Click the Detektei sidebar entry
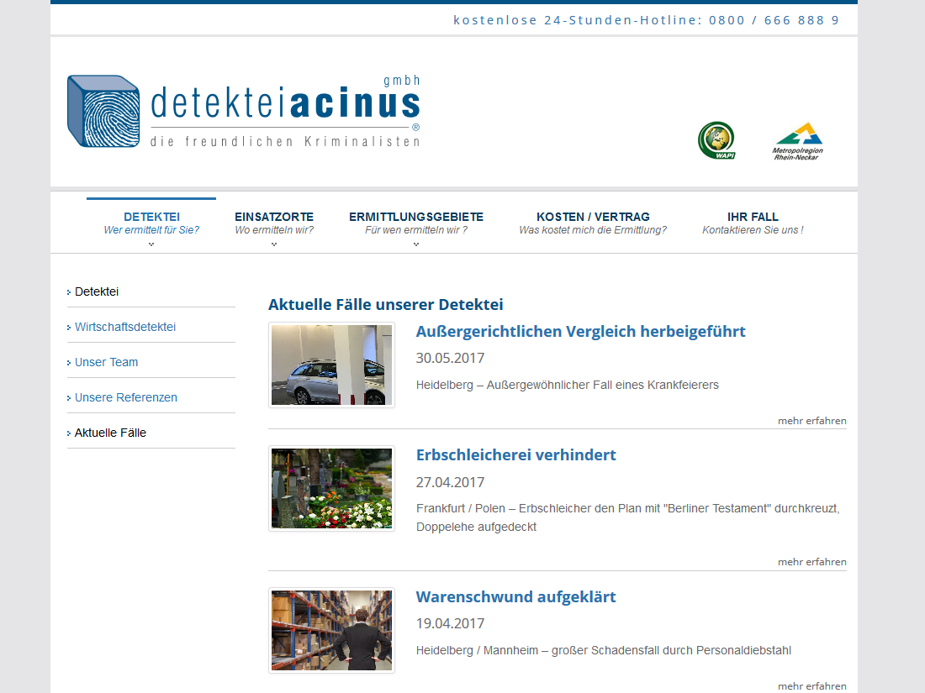The image size is (925, 693). (x=97, y=291)
